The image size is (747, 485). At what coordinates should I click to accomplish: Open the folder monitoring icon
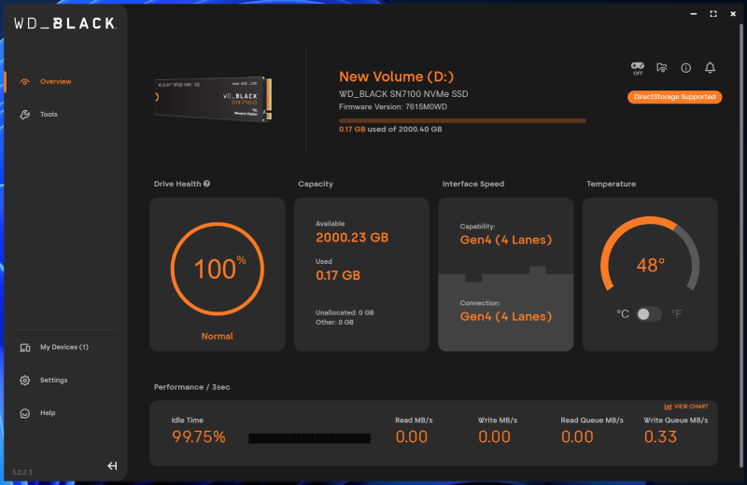(662, 67)
